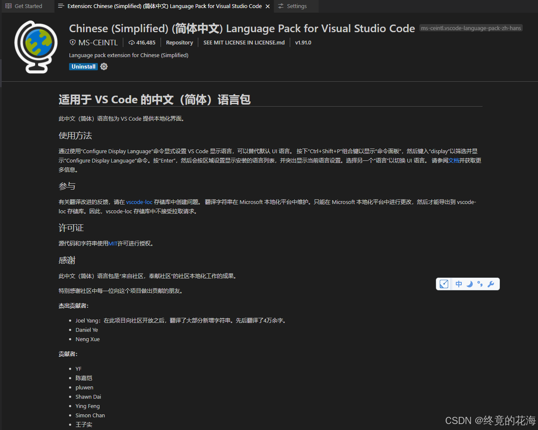Screen dimensions: 538x430
Task: Click the extension title heading
Action: (x=242, y=28)
